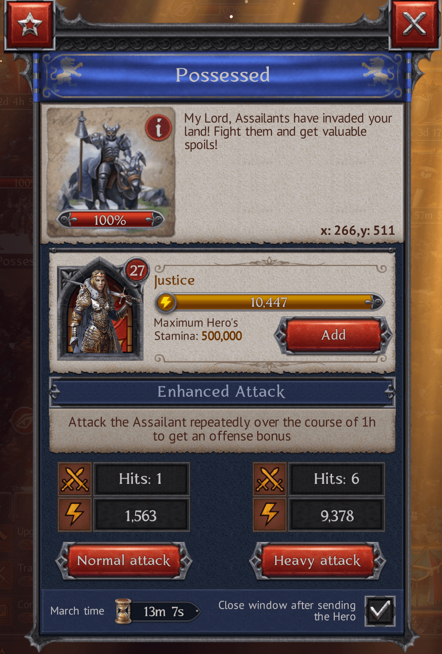Click the Assailant 100% health bar
Viewport: 442px width, 654px height.
[x=110, y=220]
